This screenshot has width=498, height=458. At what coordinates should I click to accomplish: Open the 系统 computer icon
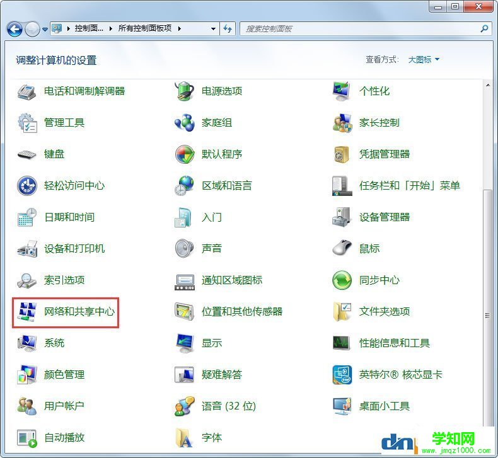pos(27,343)
